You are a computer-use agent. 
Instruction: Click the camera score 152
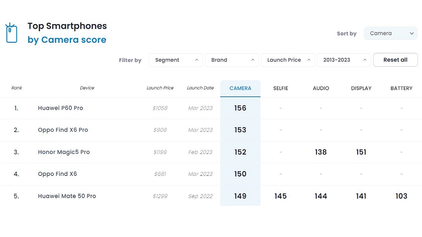click(240, 152)
